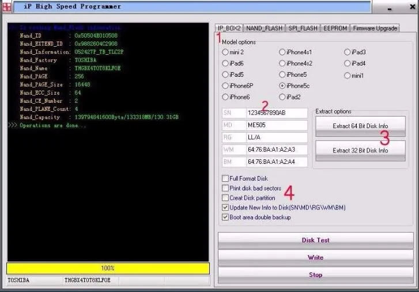The image size is (419, 292).
Task: Click the Nand_Factory TOSHIBA line in console
Action: click(x=58, y=60)
